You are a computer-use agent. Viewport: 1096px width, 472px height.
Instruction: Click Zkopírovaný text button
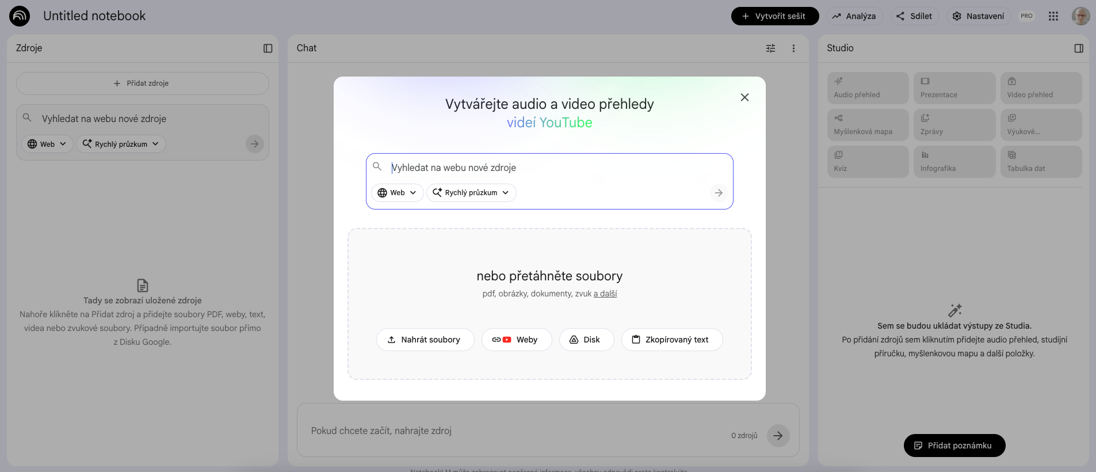[x=672, y=340]
